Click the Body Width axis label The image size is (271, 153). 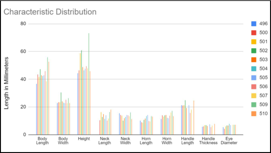click(63, 141)
